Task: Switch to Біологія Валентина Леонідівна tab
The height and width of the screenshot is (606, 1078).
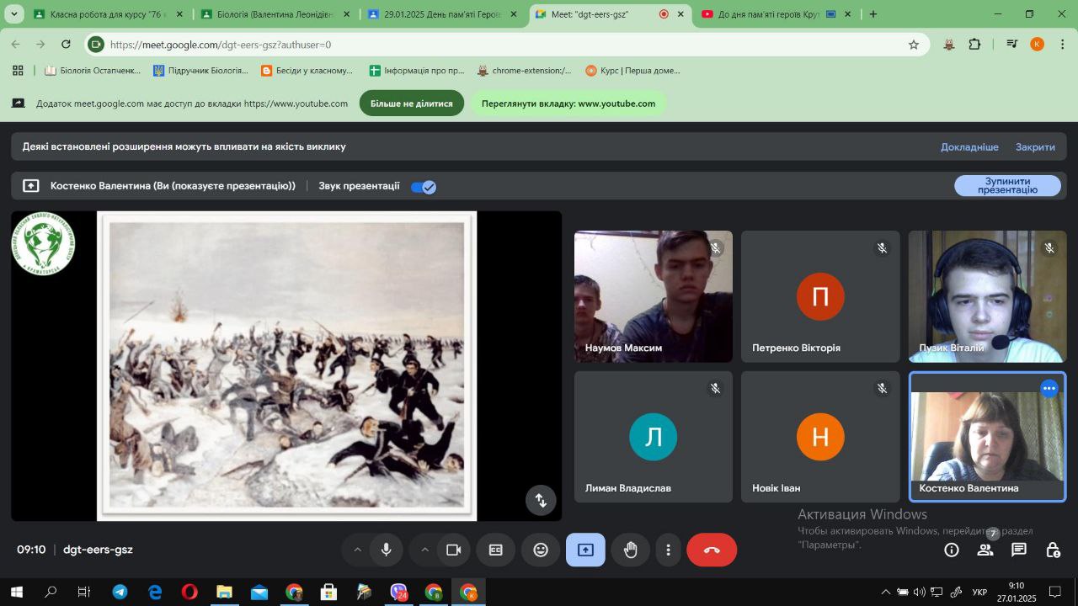Action: (x=275, y=14)
